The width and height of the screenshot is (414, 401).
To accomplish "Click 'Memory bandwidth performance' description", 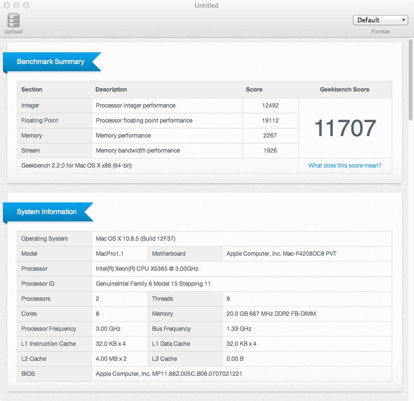I will [x=138, y=151].
